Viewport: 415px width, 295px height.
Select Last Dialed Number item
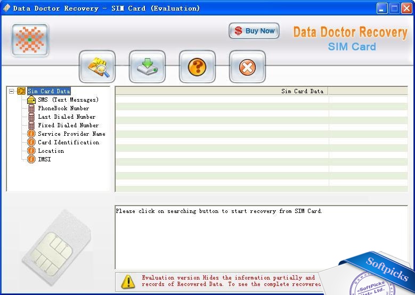point(67,117)
